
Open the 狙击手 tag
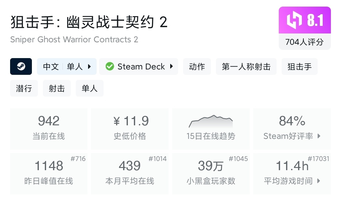click(x=300, y=67)
